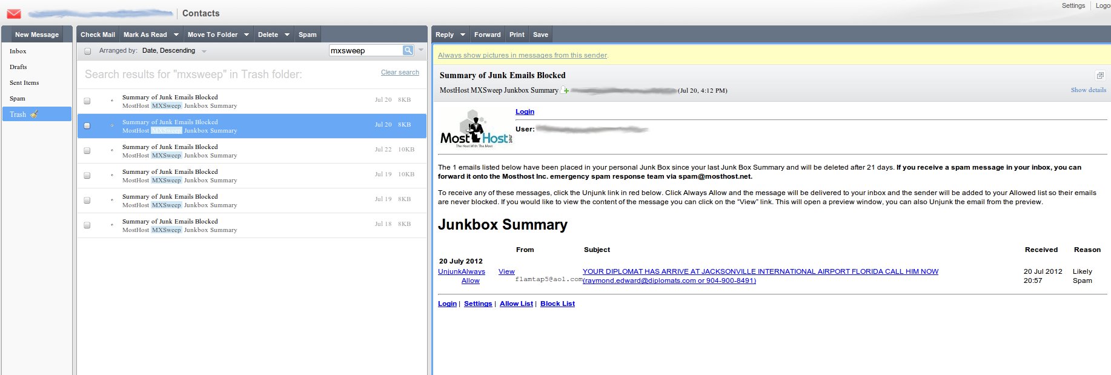Click the red mail envelope logo
The width and height of the screenshot is (1111, 375).
[x=13, y=13]
